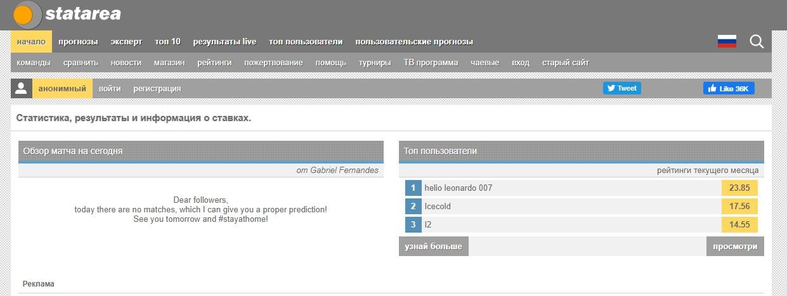Click the войти login link

[x=110, y=89]
